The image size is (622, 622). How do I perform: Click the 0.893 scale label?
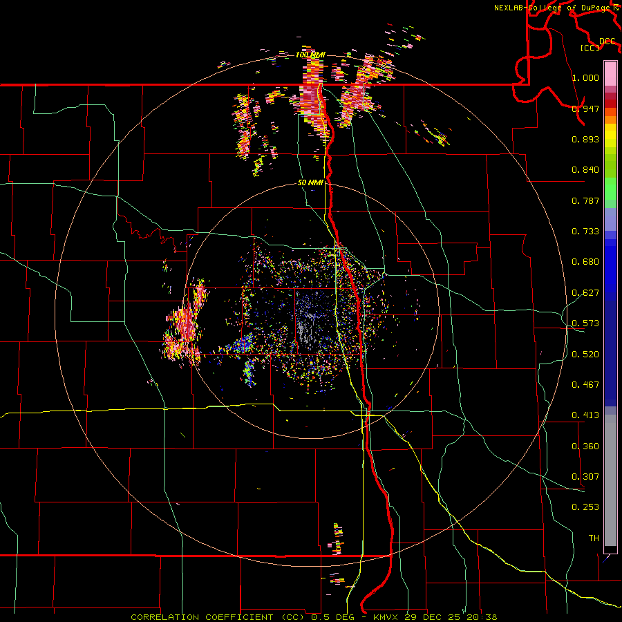585,139
